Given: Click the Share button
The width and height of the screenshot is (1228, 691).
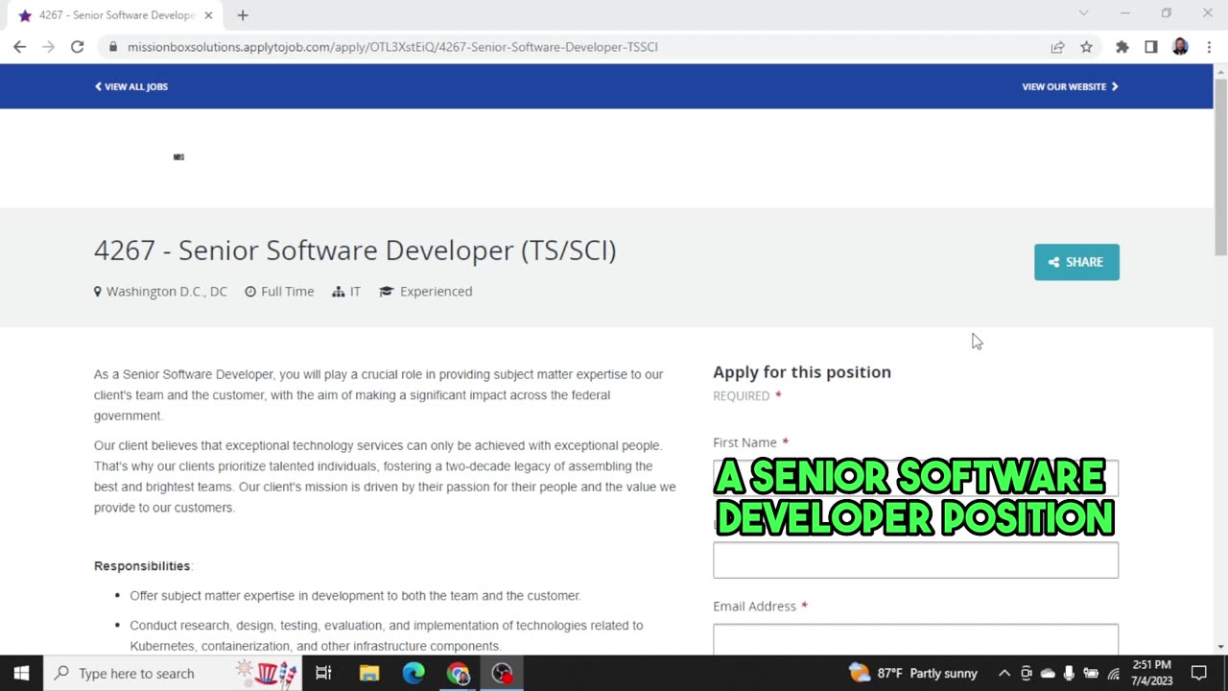Looking at the screenshot, I should click(x=1076, y=262).
